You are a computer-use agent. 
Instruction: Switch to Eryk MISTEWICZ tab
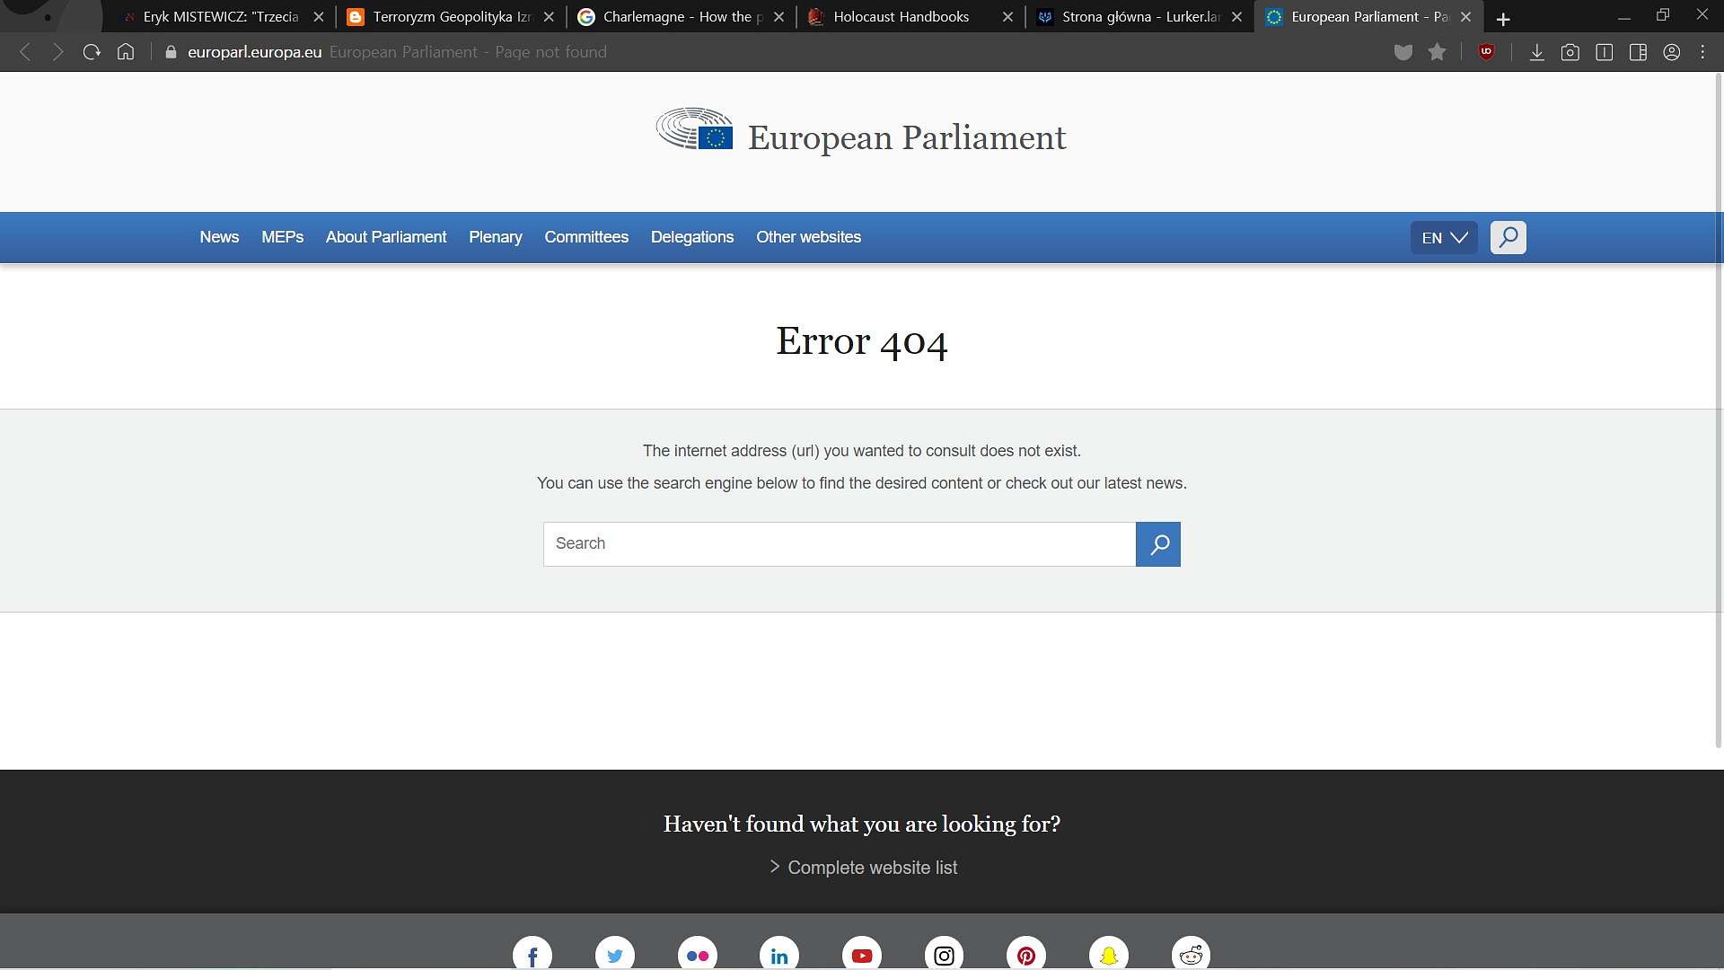[x=220, y=16]
